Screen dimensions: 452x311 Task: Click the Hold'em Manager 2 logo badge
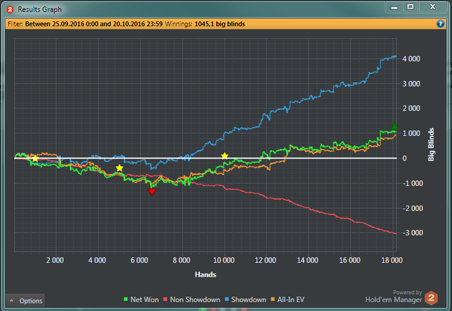click(431, 297)
